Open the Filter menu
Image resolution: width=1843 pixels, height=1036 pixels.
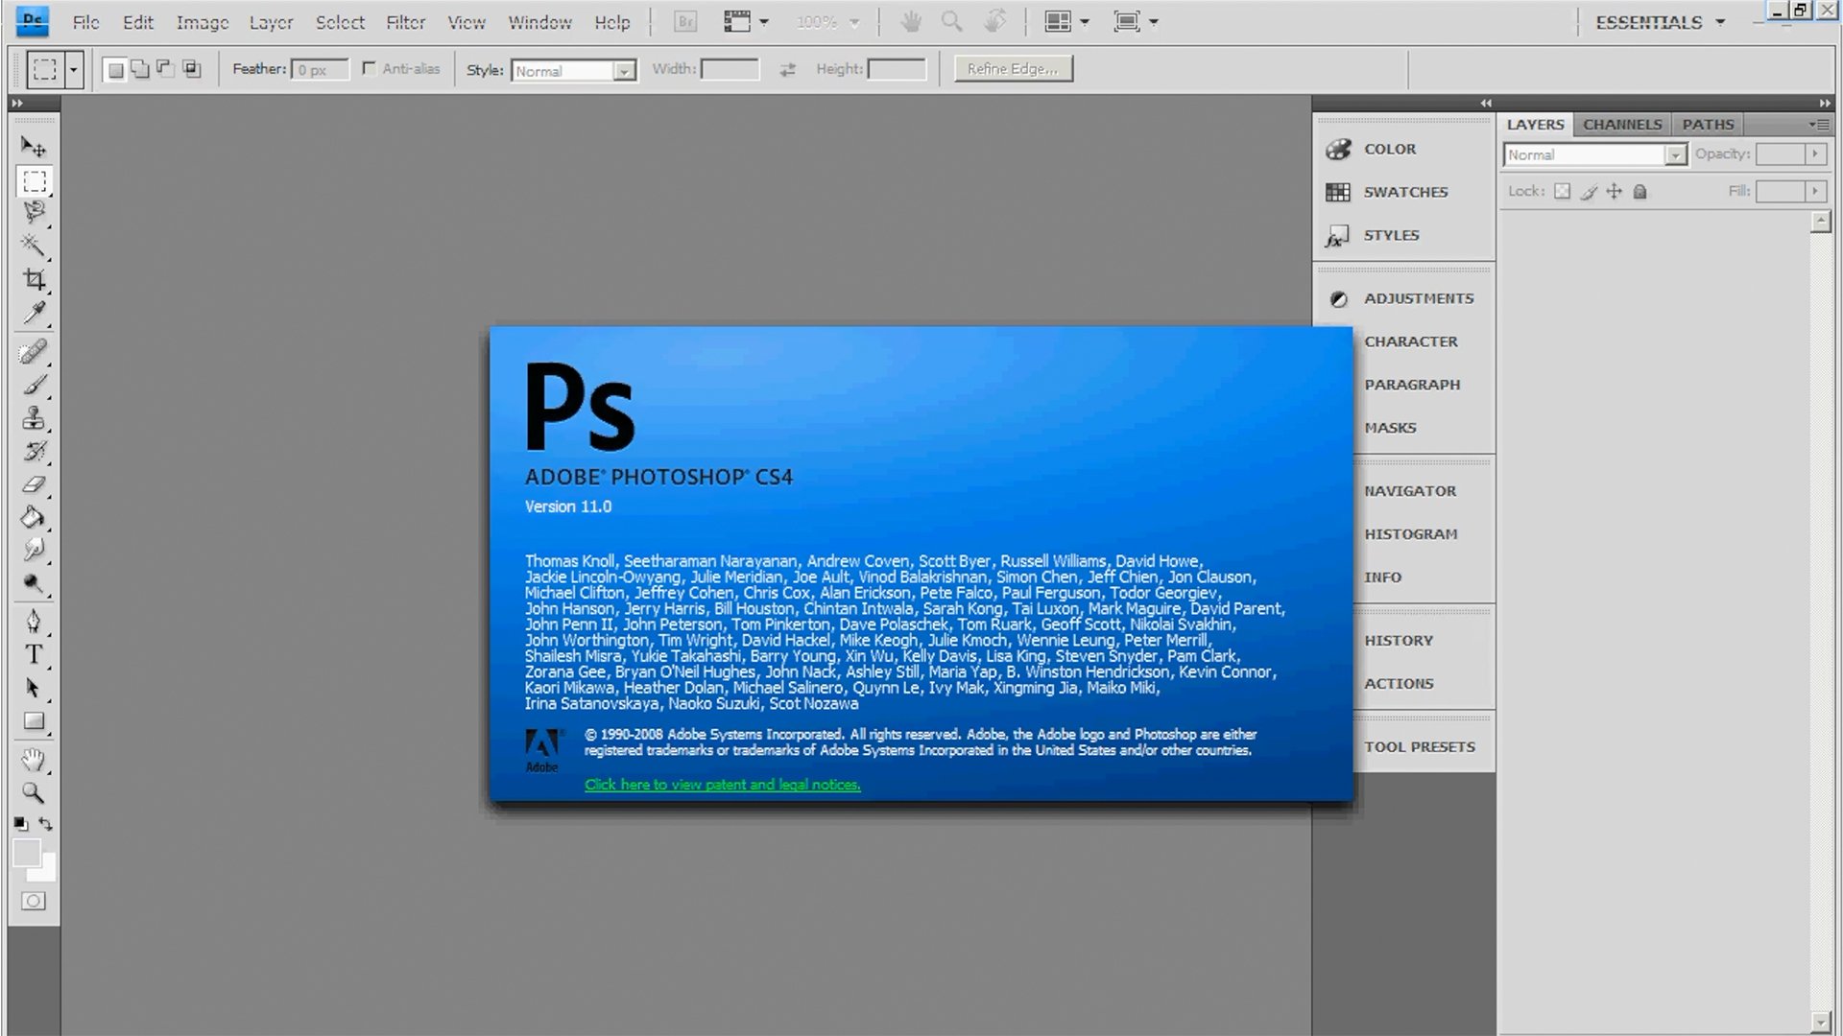tap(405, 22)
